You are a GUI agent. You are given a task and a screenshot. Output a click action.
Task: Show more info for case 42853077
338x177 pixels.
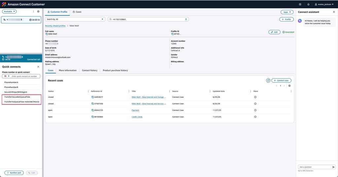pos(255,97)
